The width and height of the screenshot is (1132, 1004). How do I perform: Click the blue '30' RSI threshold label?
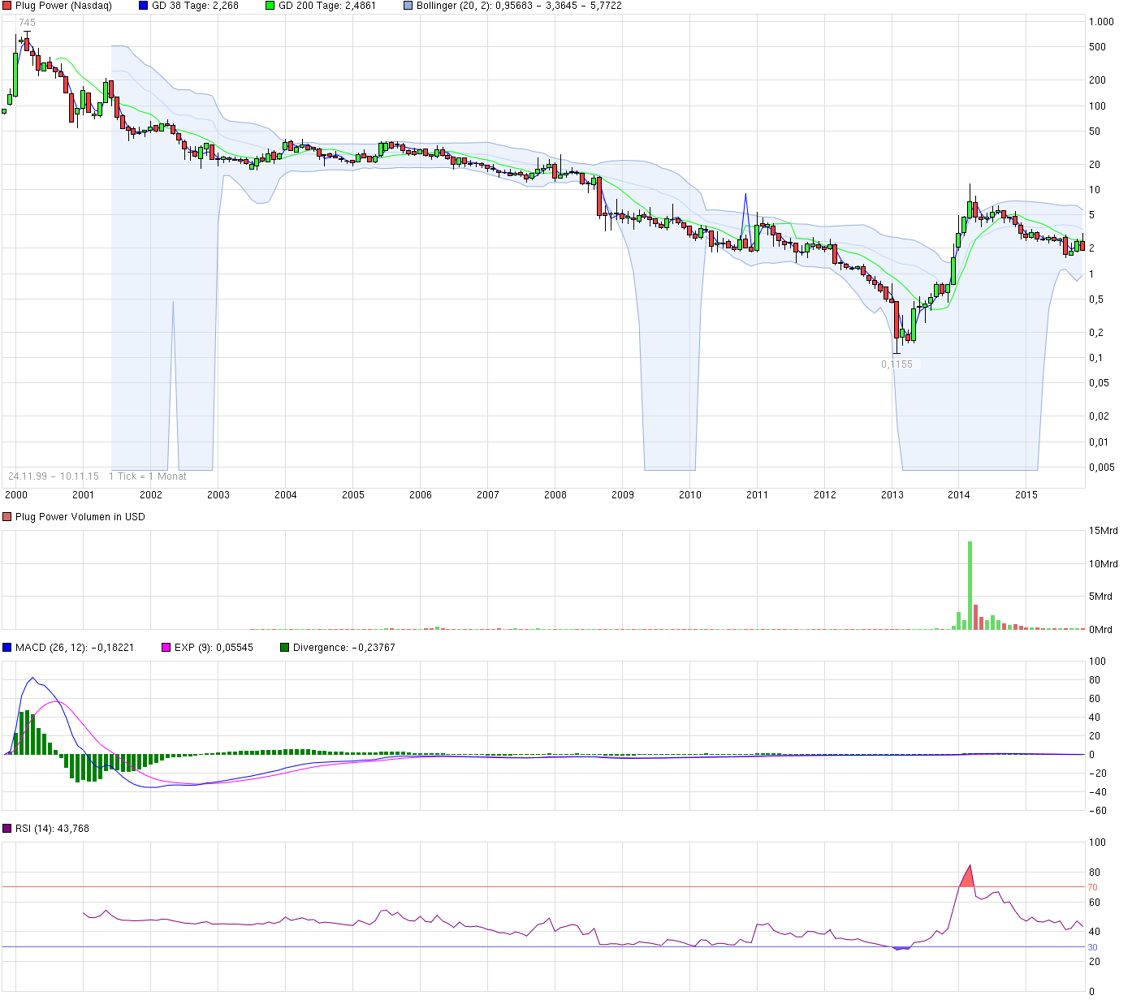click(1093, 947)
